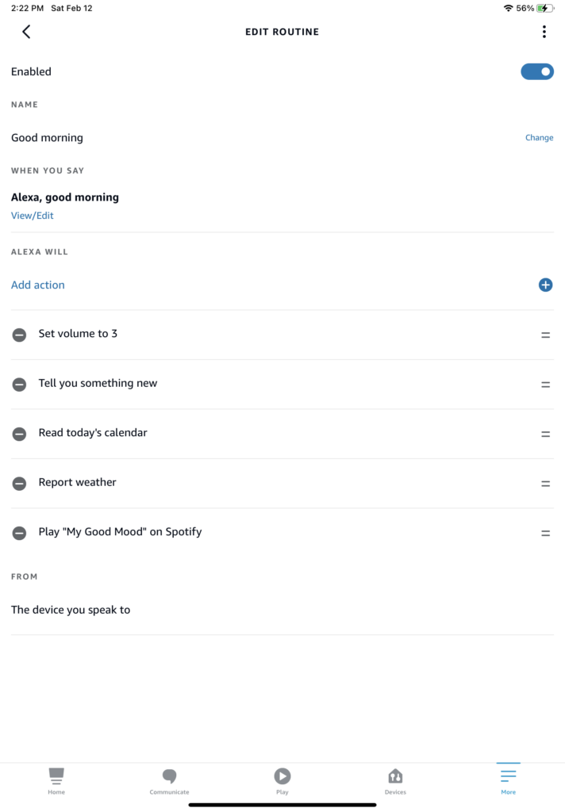Open the Play "My Good Mood" on Spotify action
The image size is (565, 812).
click(120, 532)
